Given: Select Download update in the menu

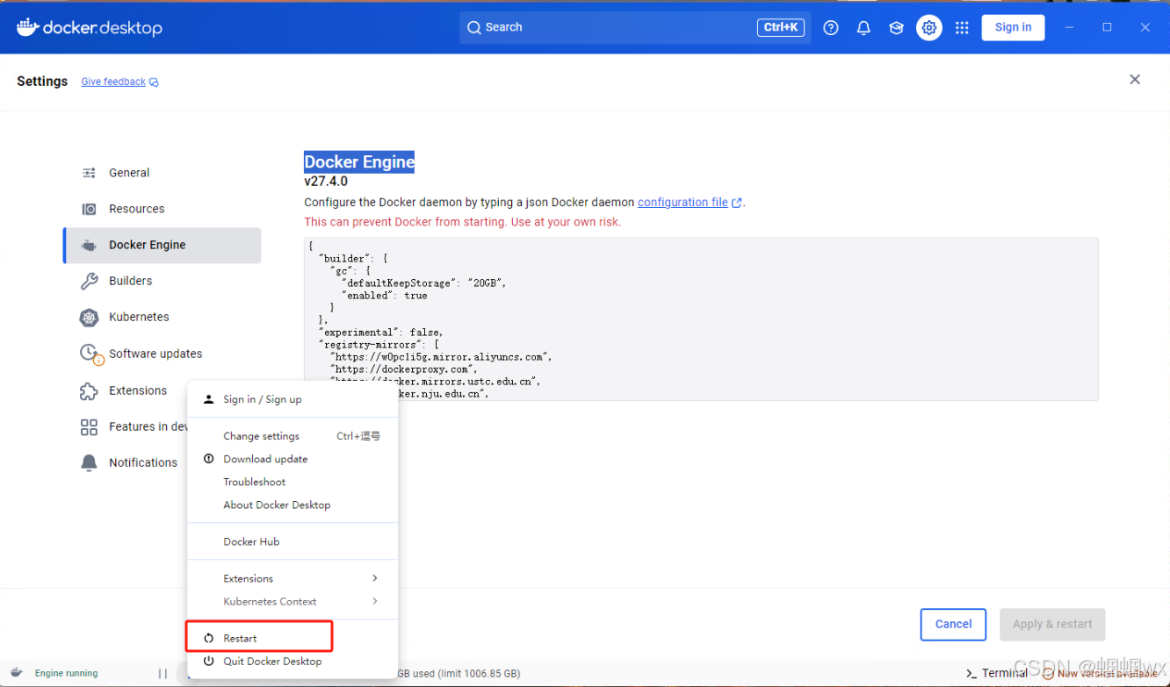Looking at the screenshot, I should (x=292, y=459).
